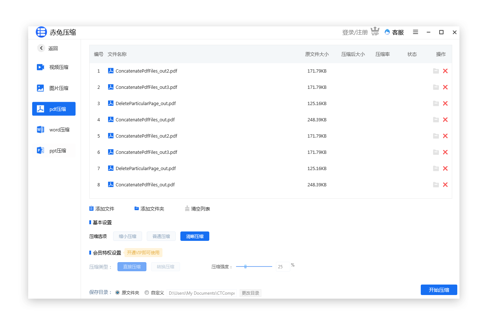Open folder for row 4 ConcatenatePdfFiles_out.pdf
This screenshot has height=325, width=488.
[x=436, y=120]
